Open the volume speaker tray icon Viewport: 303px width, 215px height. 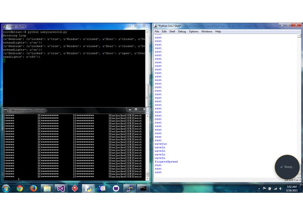pos(281,188)
